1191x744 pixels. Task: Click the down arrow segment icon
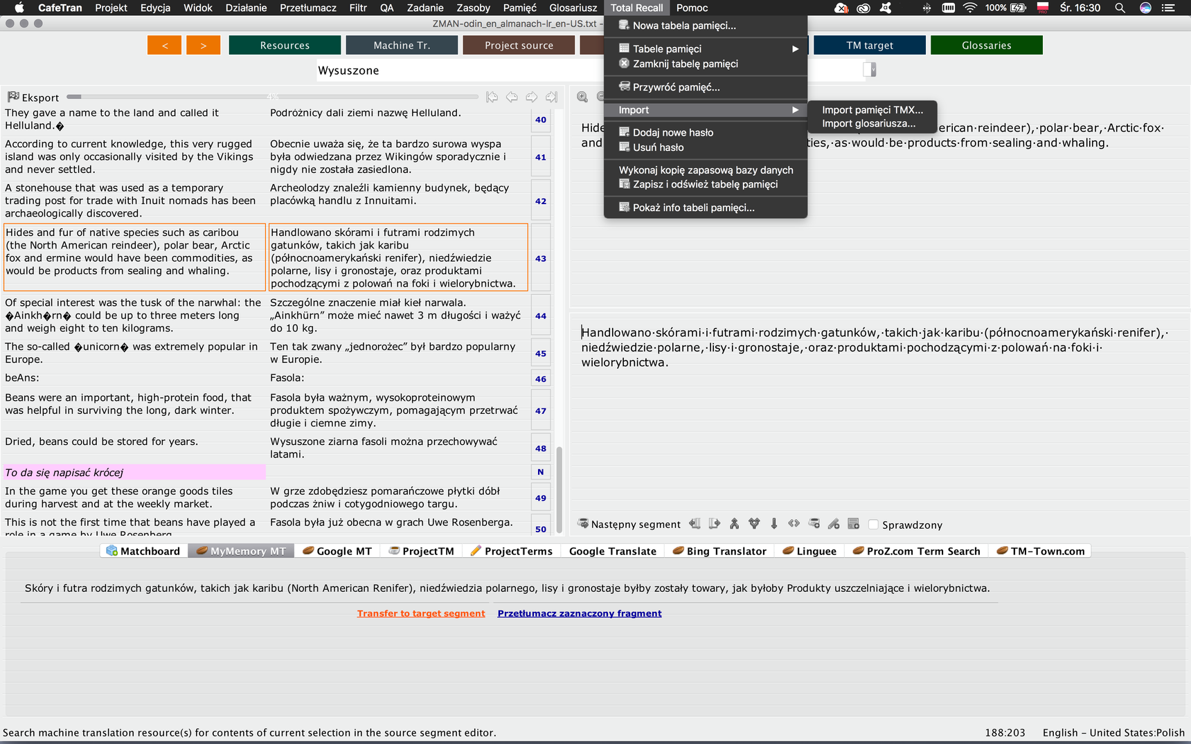point(774,524)
